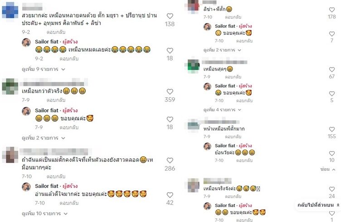Like the เหมือนสุดๆ comment with 67 likes
This screenshot has width=341, height=222.
[331, 69]
